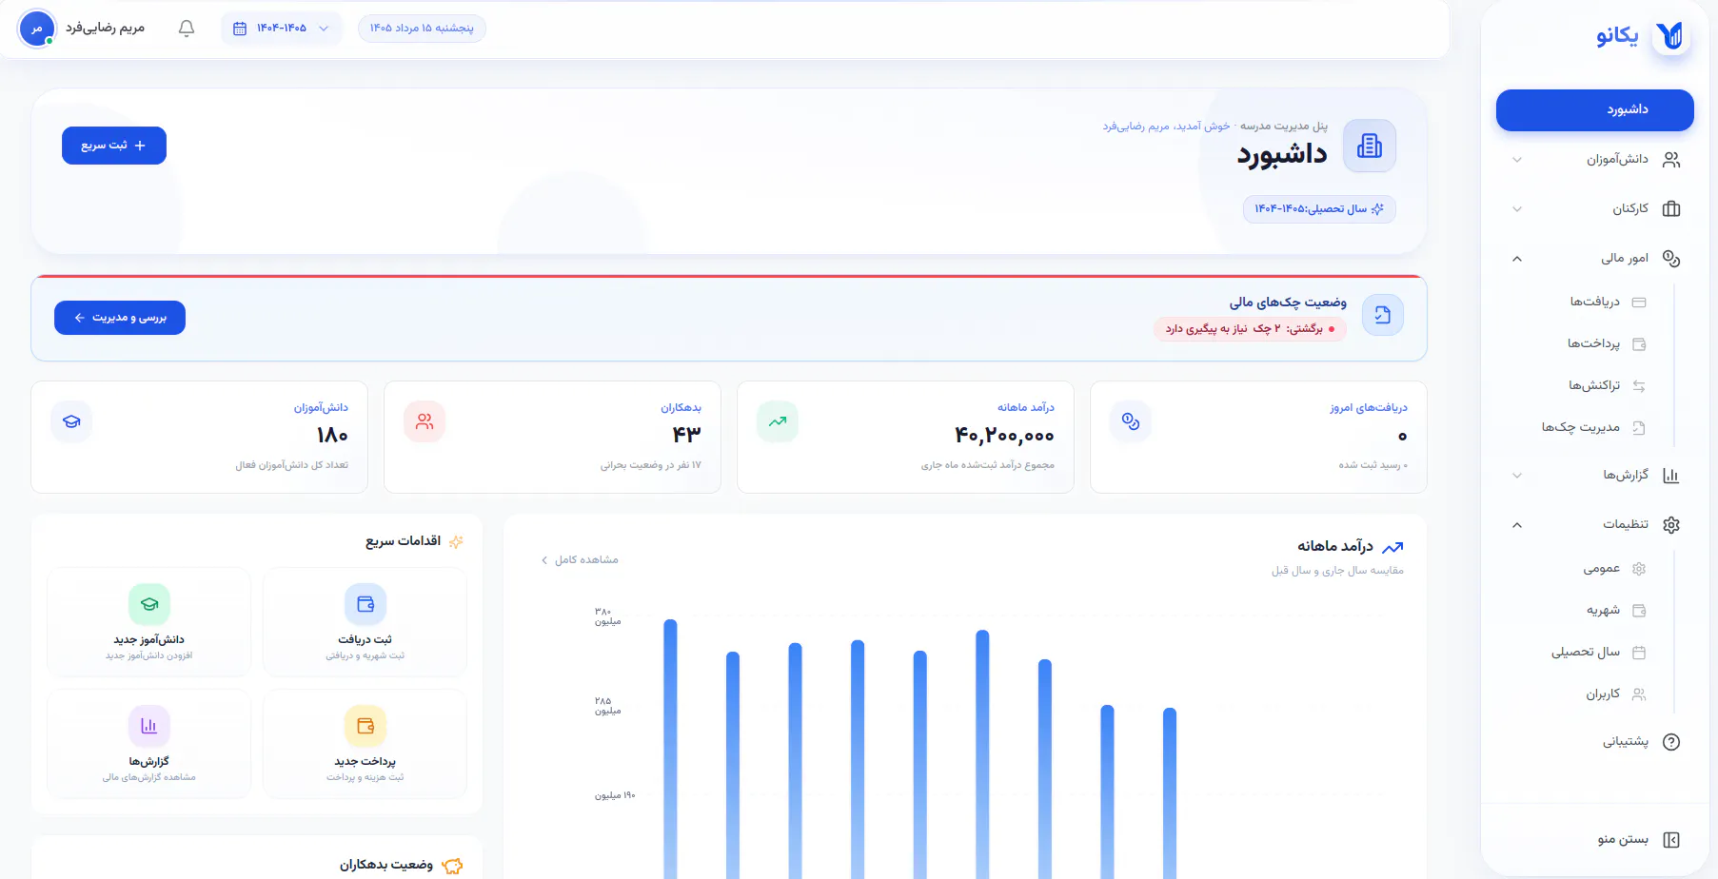Click the tallest first bar in income chart
The image size is (1718, 879).
click(x=670, y=750)
